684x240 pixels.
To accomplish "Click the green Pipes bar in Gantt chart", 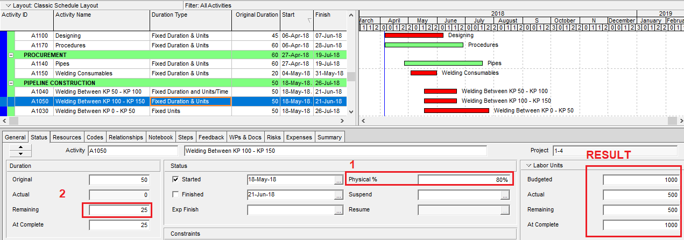I will [x=443, y=63].
